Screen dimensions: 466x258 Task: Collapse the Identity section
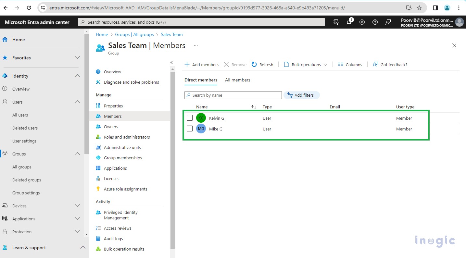pyautogui.click(x=77, y=76)
